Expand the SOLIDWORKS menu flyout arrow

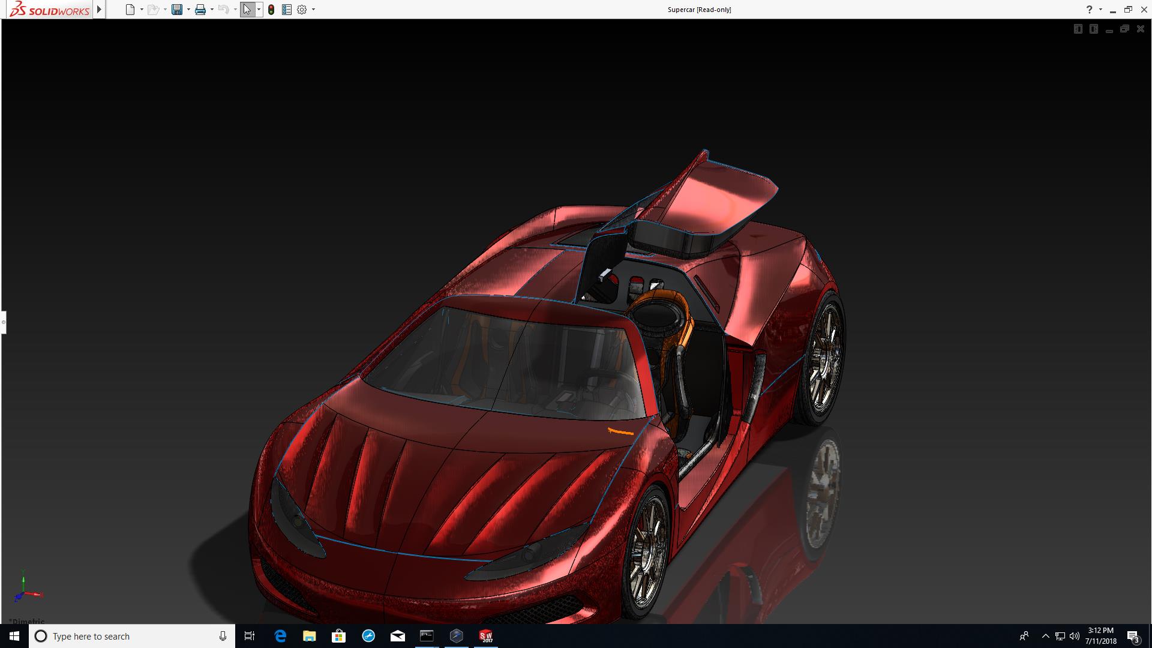coord(100,10)
